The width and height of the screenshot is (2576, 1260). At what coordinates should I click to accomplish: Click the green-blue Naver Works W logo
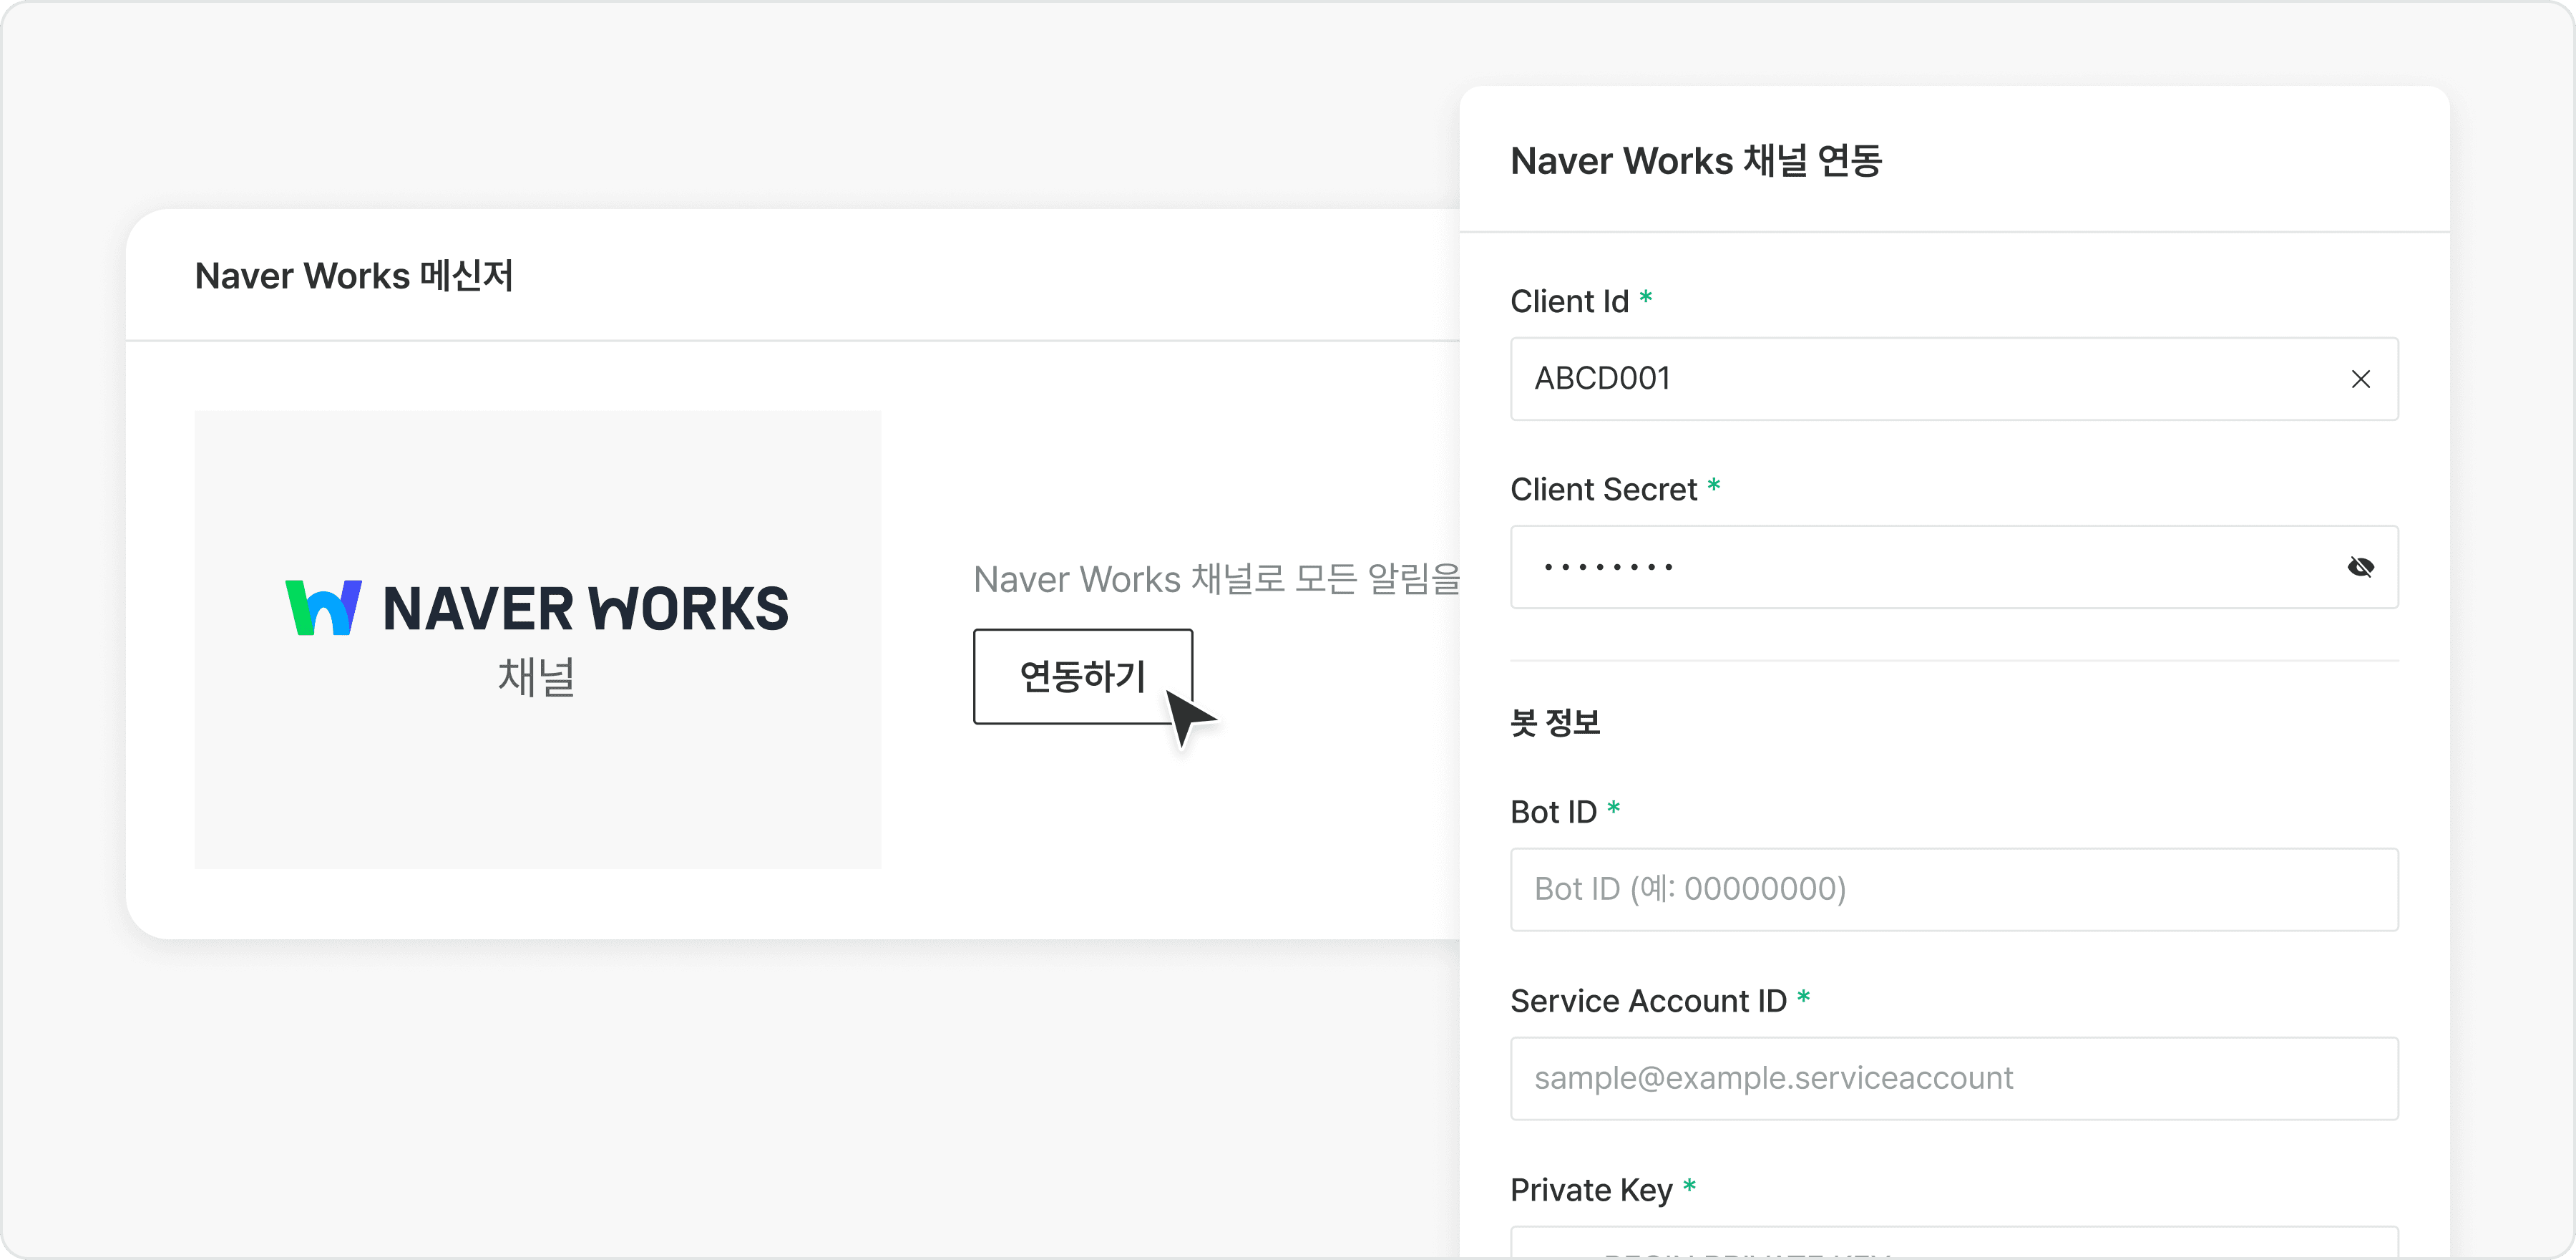coord(323,608)
